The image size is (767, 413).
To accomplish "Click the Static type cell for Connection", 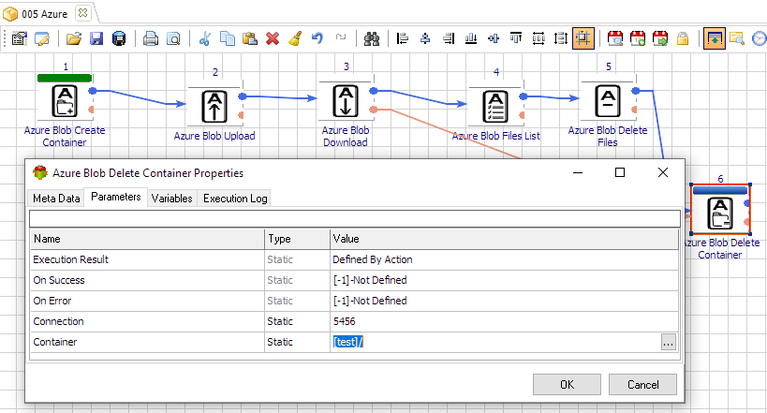I will point(298,321).
